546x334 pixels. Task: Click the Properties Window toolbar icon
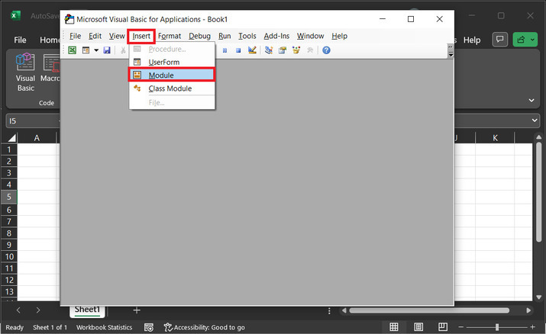283,50
